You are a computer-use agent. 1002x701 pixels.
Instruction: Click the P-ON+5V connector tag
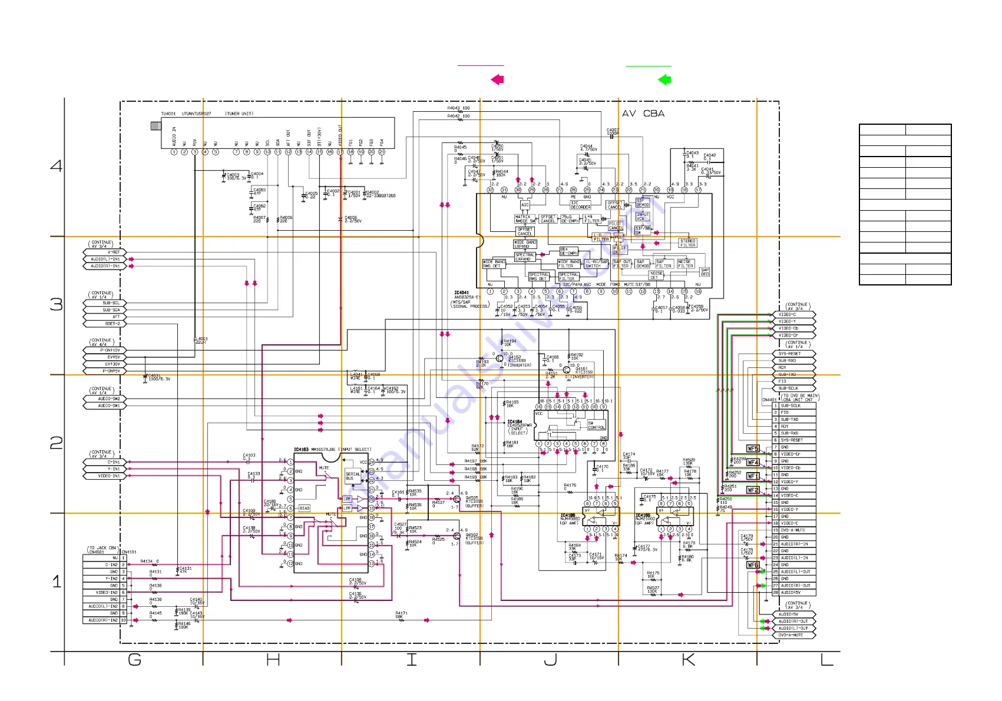[105, 371]
